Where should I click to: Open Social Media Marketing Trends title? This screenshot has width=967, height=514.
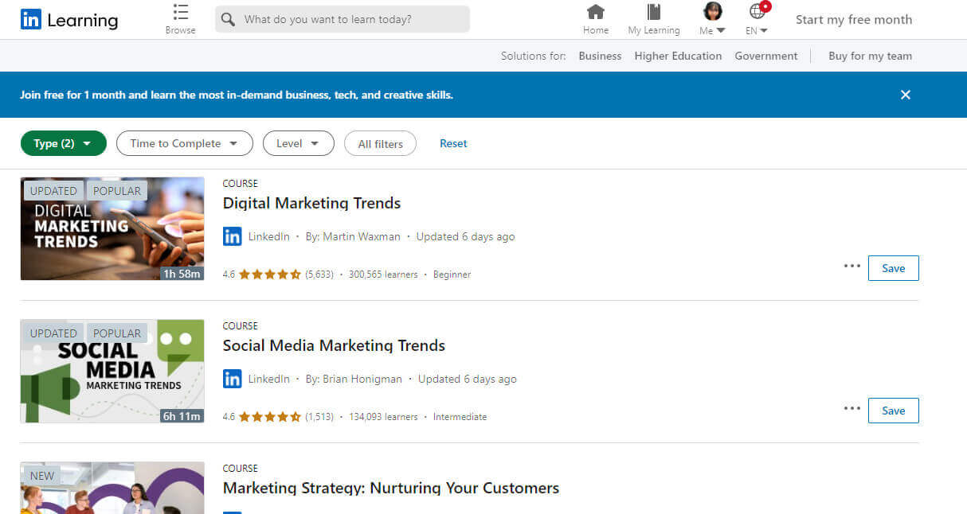pyautogui.click(x=334, y=345)
